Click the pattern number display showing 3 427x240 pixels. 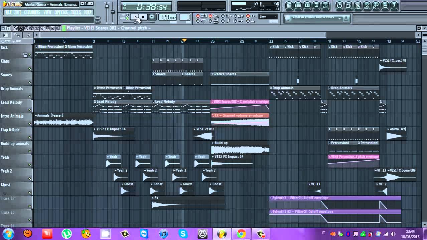(185, 17)
